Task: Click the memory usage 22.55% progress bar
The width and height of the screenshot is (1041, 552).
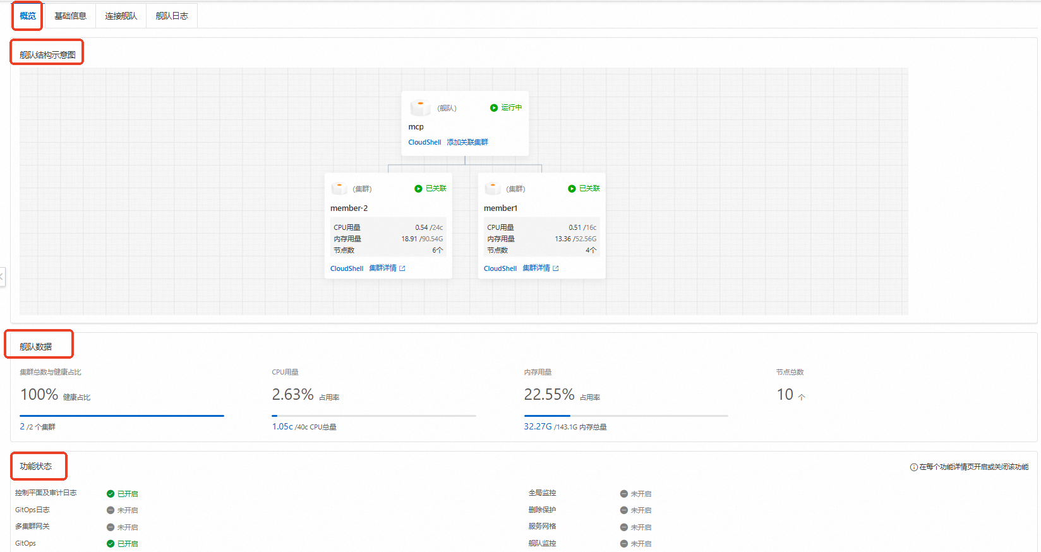Action: tap(626, 416)
